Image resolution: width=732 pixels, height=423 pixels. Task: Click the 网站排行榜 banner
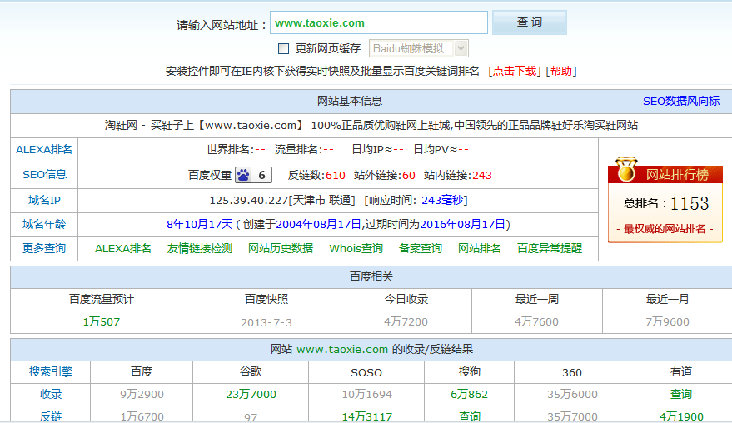click(676, 174)
